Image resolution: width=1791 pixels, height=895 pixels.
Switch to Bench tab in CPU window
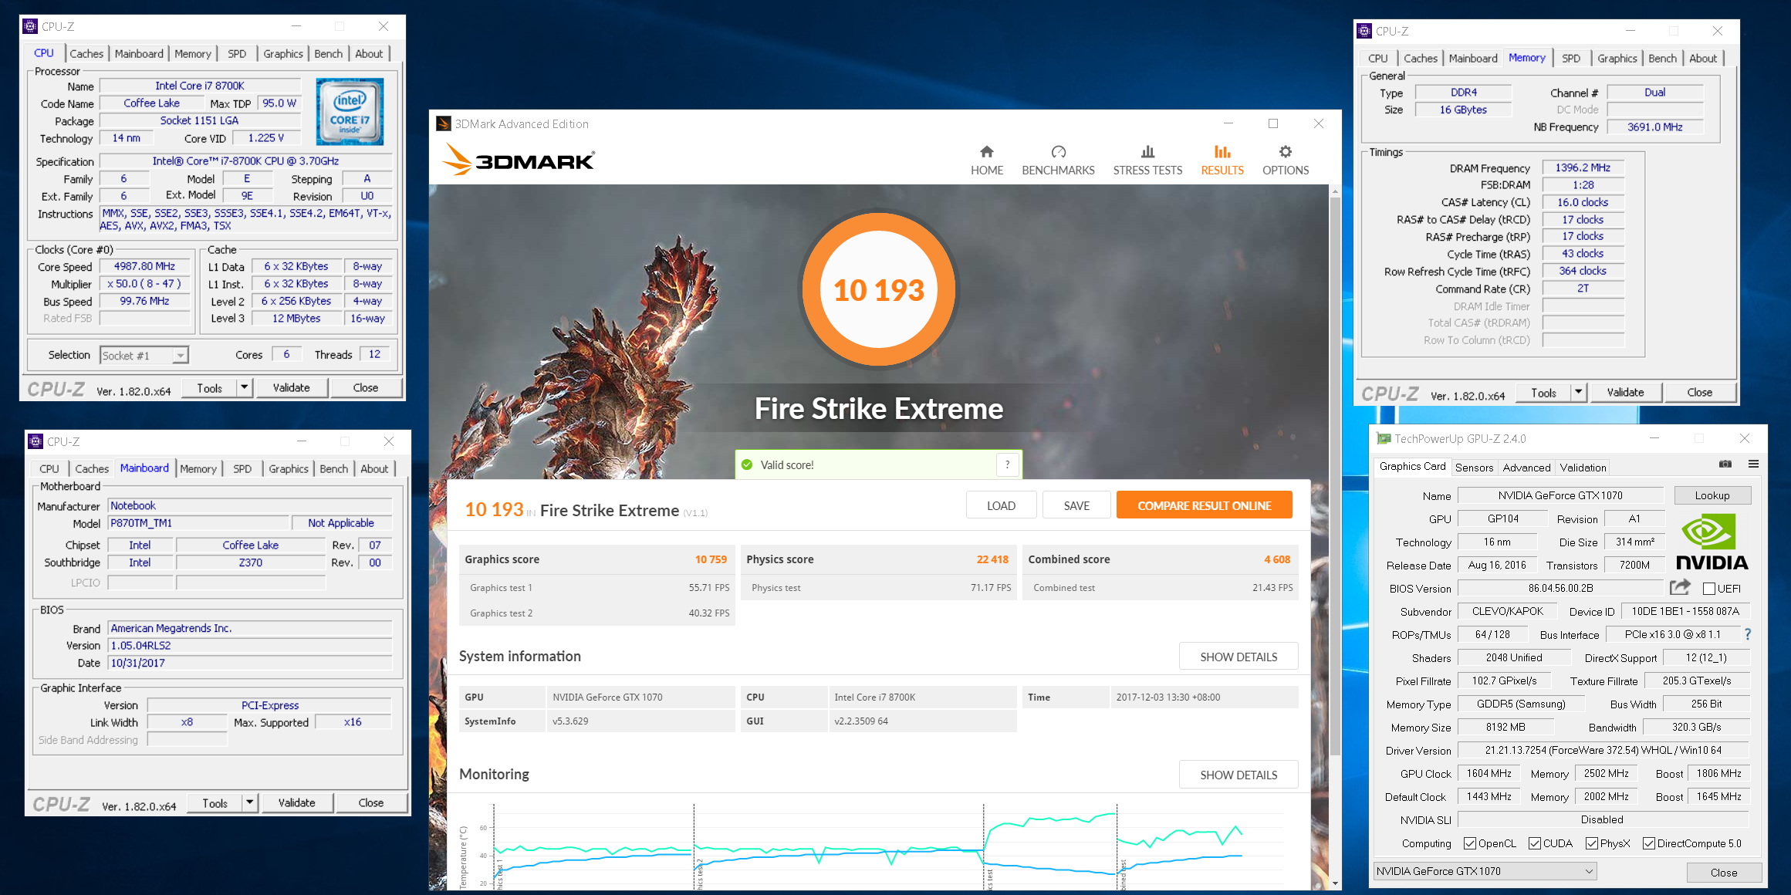[329, 53]
